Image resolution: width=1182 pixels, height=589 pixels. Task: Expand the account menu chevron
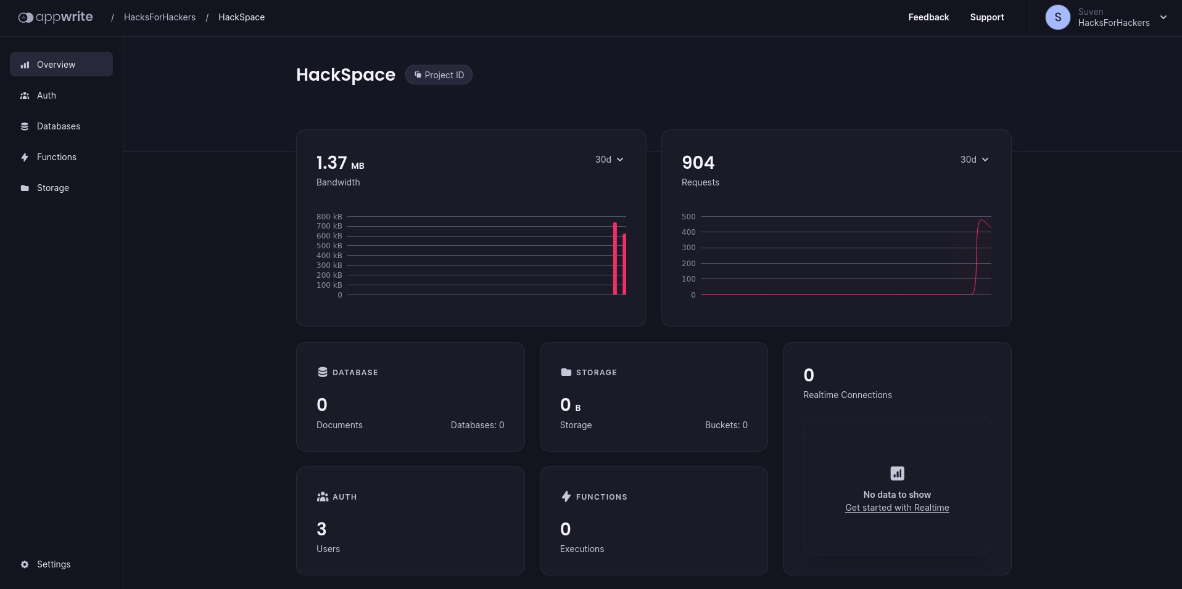pos(1163,17)
